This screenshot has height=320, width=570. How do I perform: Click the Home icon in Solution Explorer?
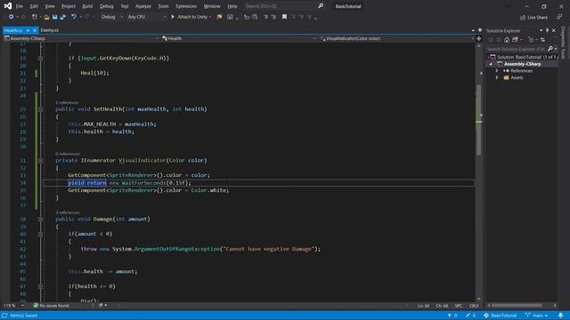(x=507, y=40)
